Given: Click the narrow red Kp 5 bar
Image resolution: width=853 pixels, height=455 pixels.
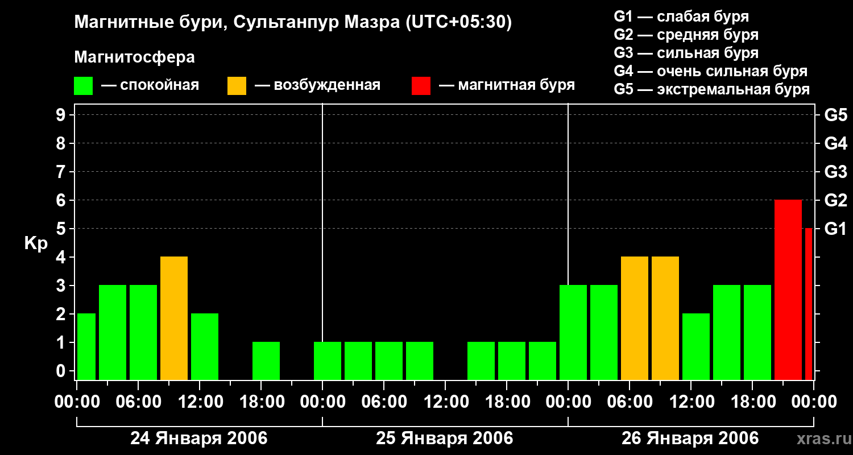Looking at the screenshot, I should click(809, 304).
